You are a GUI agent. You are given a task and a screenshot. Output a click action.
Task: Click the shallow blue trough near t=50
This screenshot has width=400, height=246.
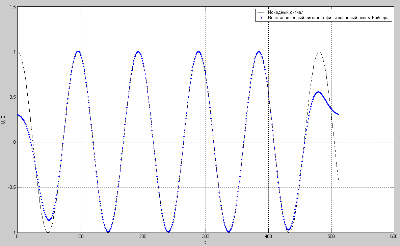click(x=49, y=220)
